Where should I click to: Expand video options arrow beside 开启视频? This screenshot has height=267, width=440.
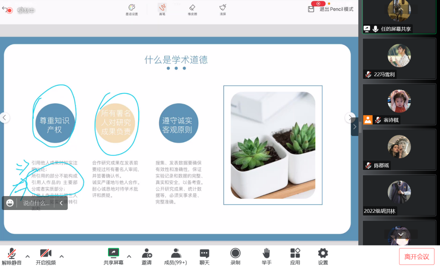[x=61, y=257]
